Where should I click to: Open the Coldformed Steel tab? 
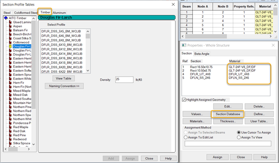(25, 13)
